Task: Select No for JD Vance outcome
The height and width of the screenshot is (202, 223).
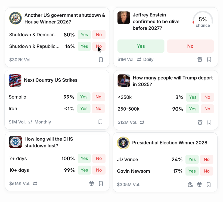Action: (207, 159)
